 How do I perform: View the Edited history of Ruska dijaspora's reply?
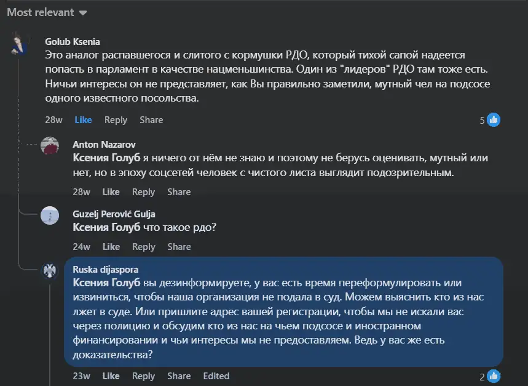pos(216,376)
